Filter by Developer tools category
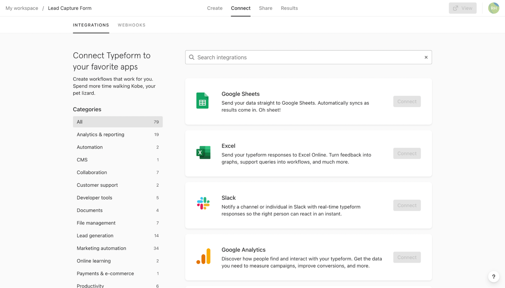Viewport: 505px width, 288px height. point(118,198)
